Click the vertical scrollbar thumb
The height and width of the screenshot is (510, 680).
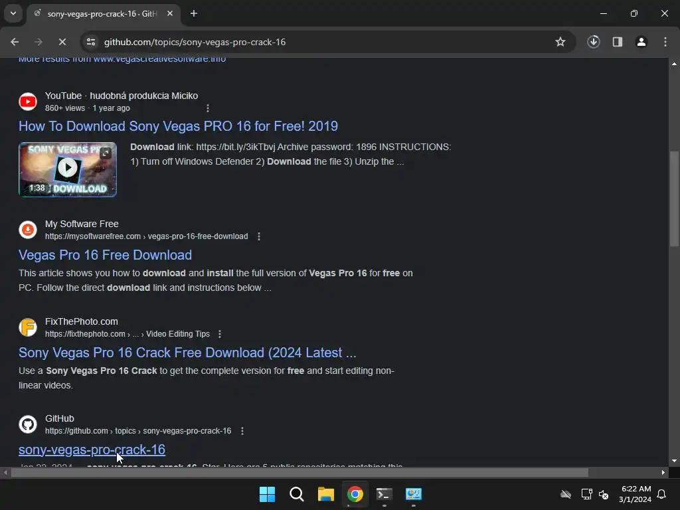pos(674,199)
